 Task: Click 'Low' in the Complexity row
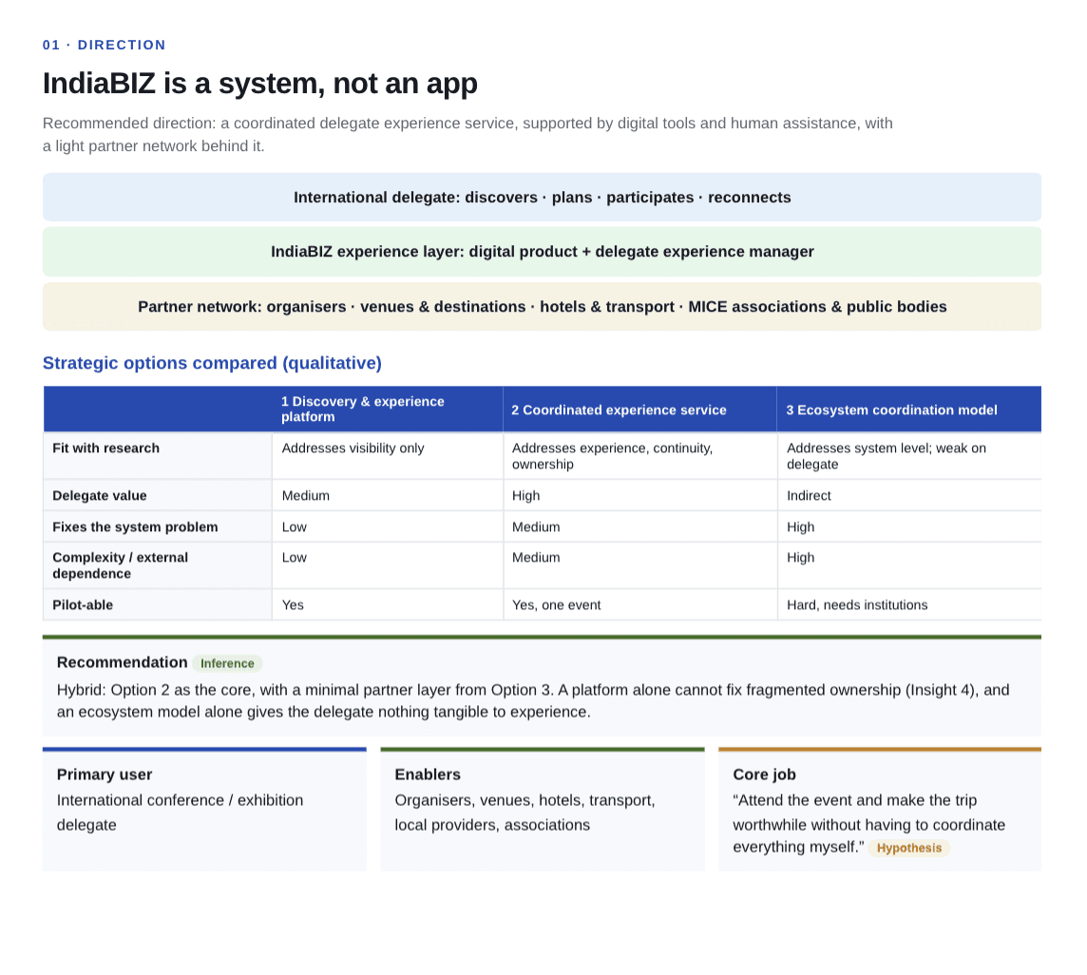tap(294, 558)
